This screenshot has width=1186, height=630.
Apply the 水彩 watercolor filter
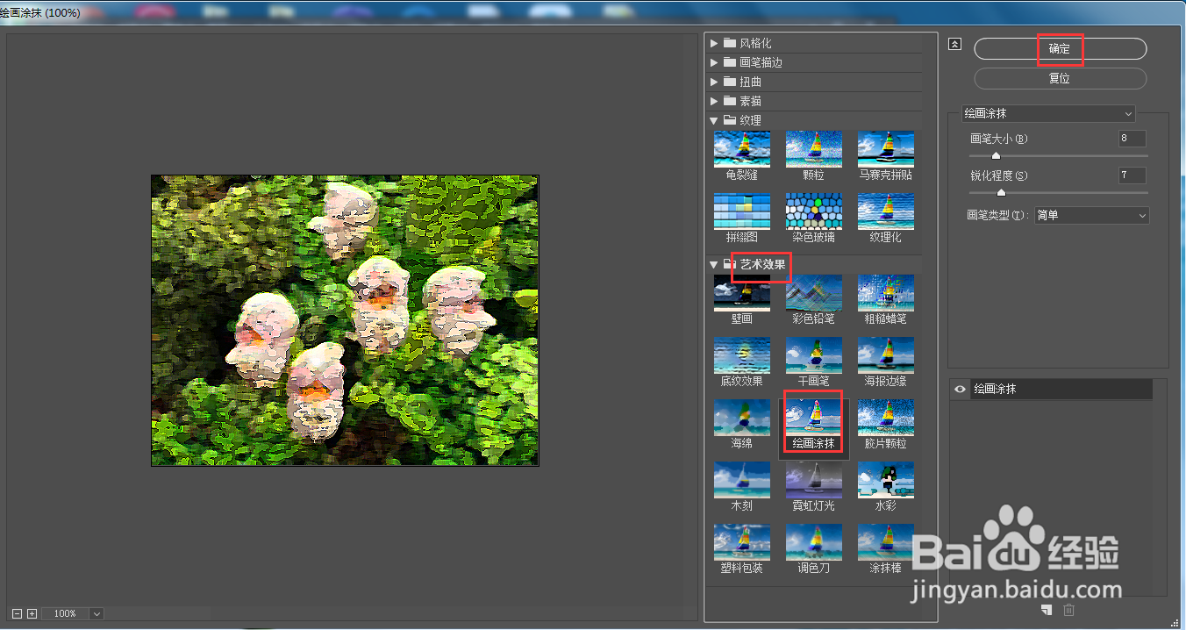click(x=886, y=480)
